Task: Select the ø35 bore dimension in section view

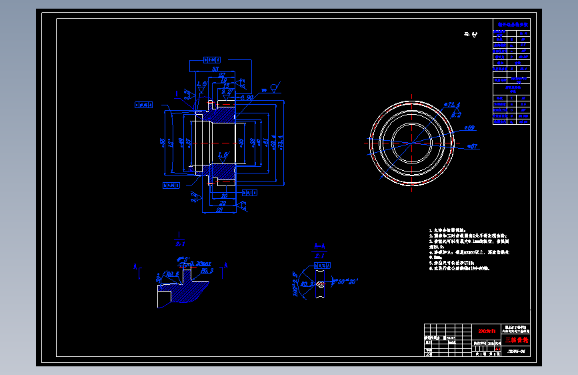Action: (x=241, y=142)
